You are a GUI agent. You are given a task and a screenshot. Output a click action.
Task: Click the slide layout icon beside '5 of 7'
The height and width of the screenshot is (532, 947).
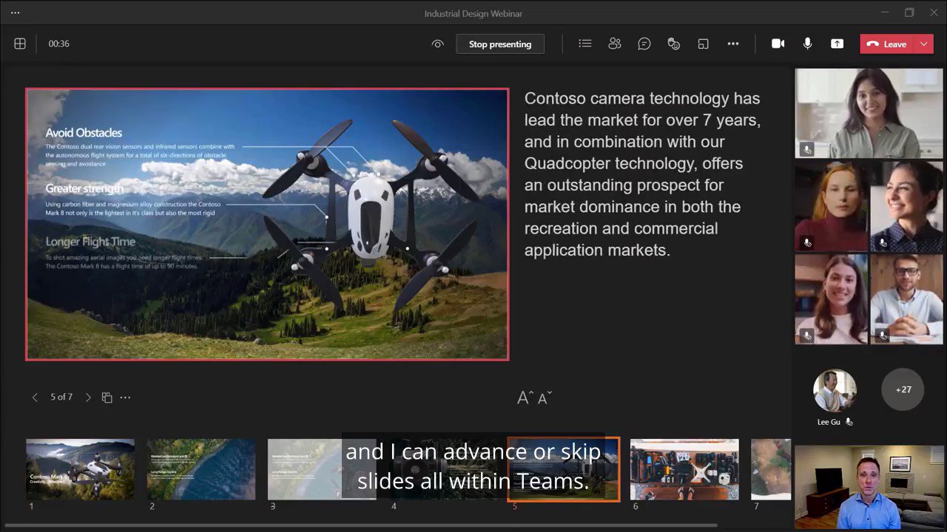[x=107, y=398]
